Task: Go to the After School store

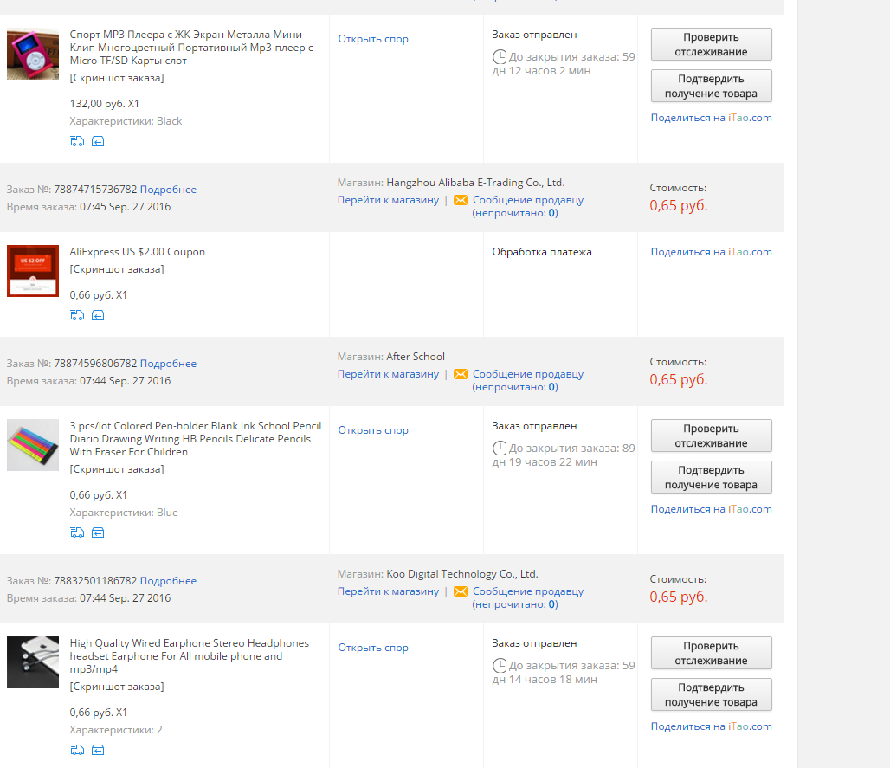Action: tap(388, 374)
